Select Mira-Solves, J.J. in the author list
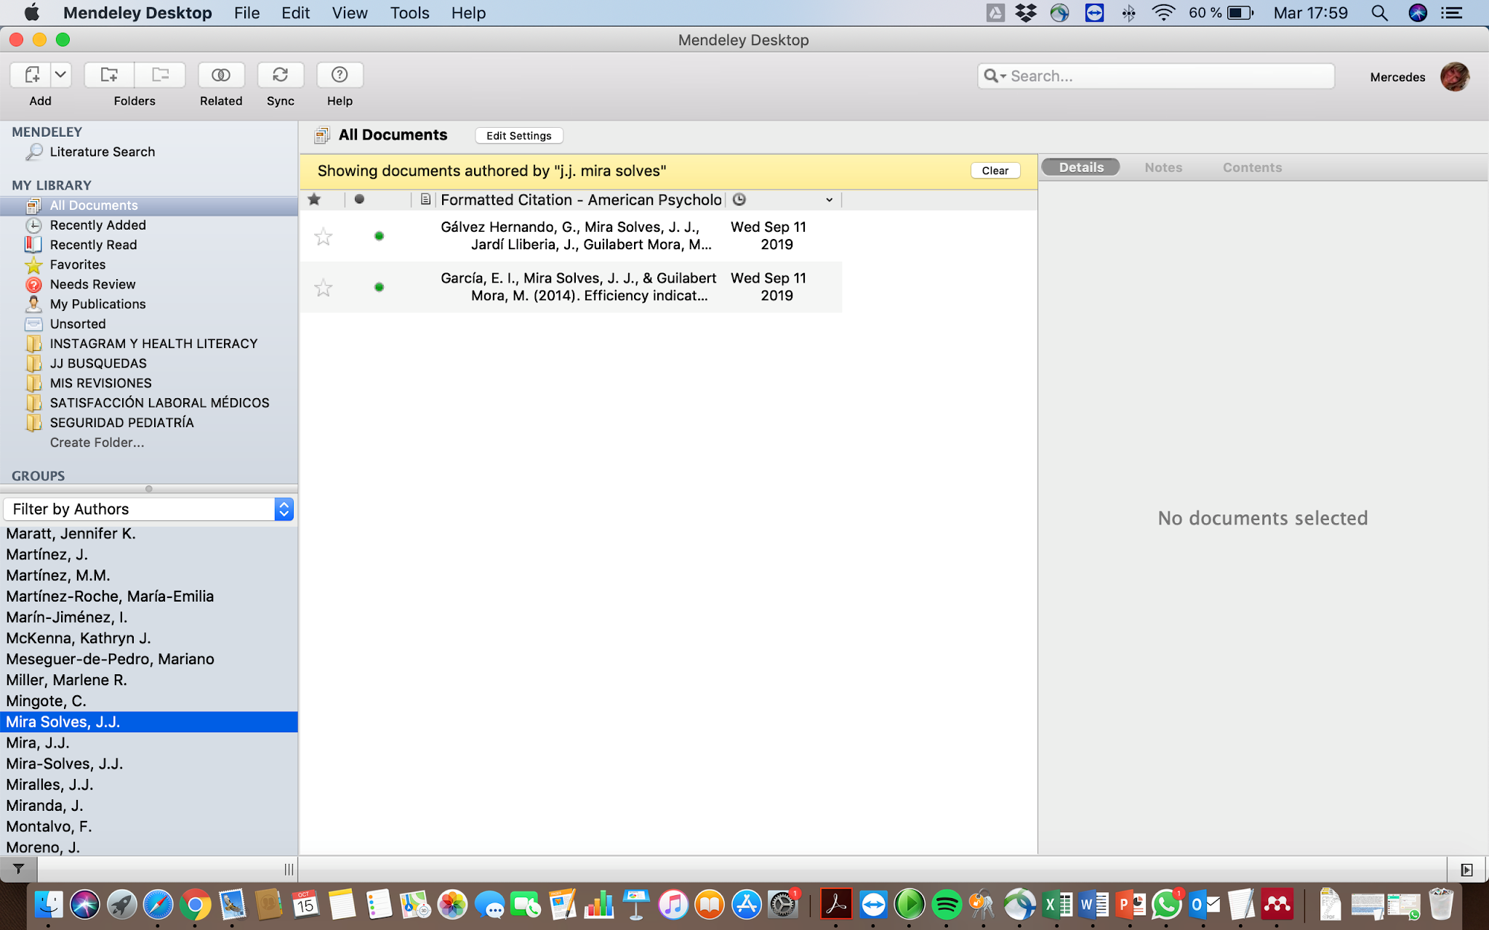Screen dimensions: 1489x930 pyautogui.click(x=65, y=764)
